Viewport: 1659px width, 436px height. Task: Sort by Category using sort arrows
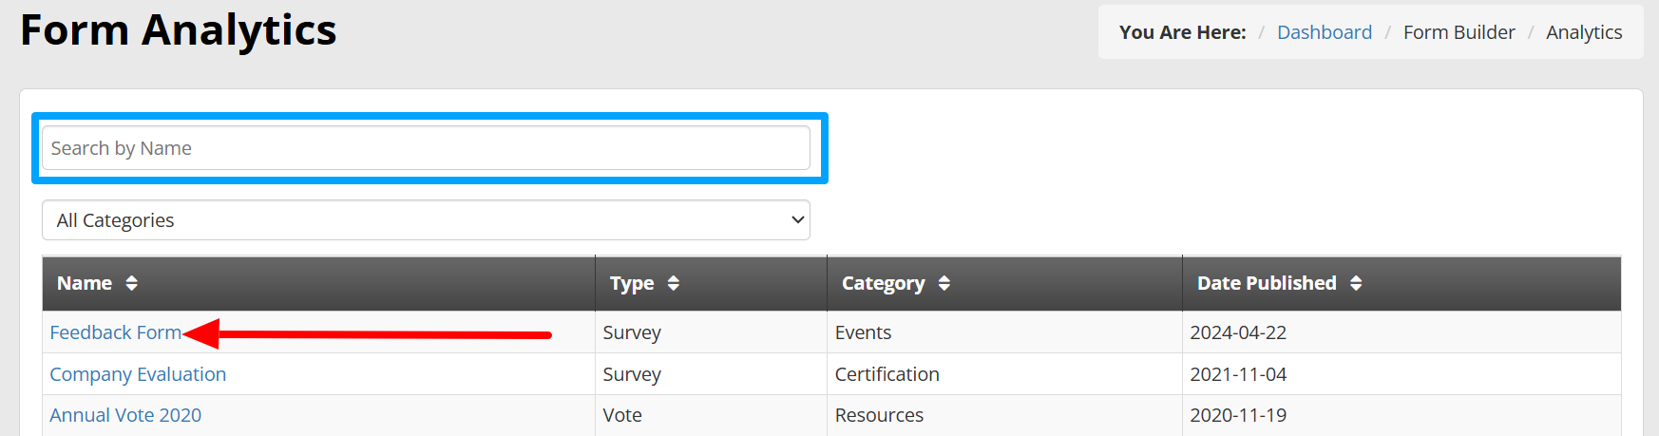click(944, 283)
